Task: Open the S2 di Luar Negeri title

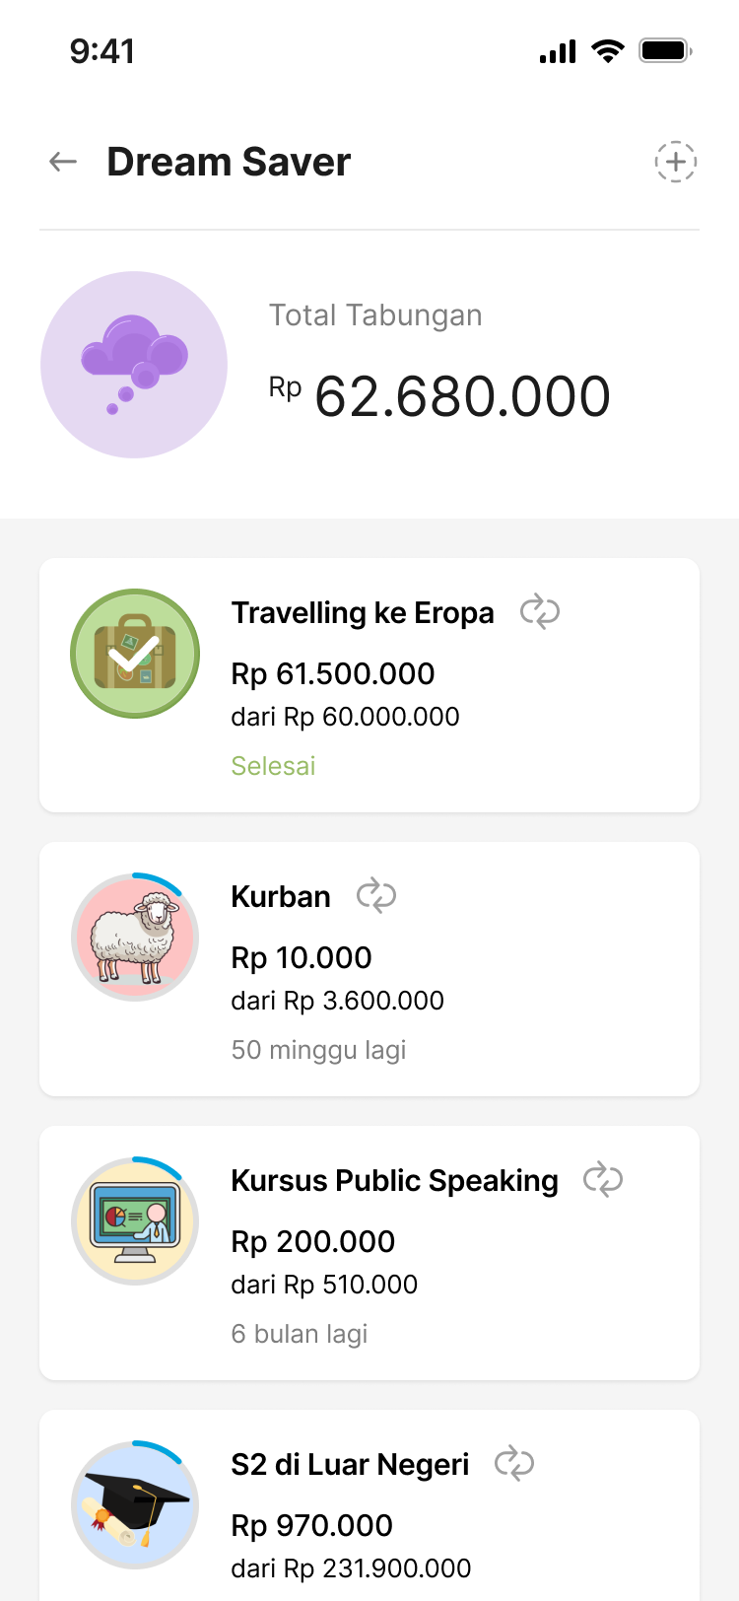Action: click(350, 1465)
